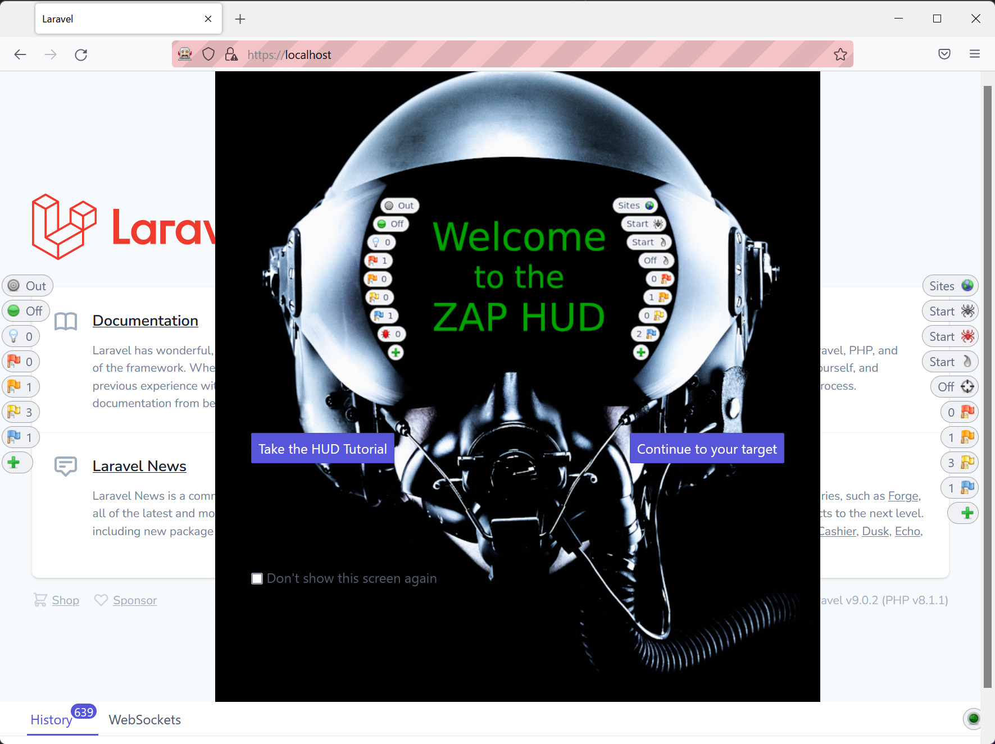Open site low alerts yellow flag with 3

960,463
